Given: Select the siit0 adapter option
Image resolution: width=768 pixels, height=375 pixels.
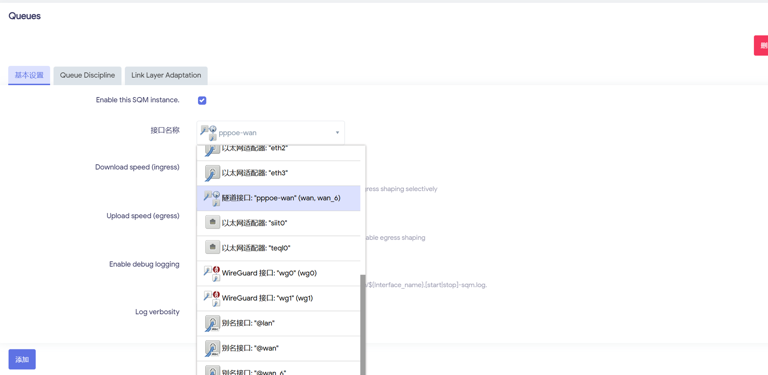Looking at the screenshot, I should 278,223.
